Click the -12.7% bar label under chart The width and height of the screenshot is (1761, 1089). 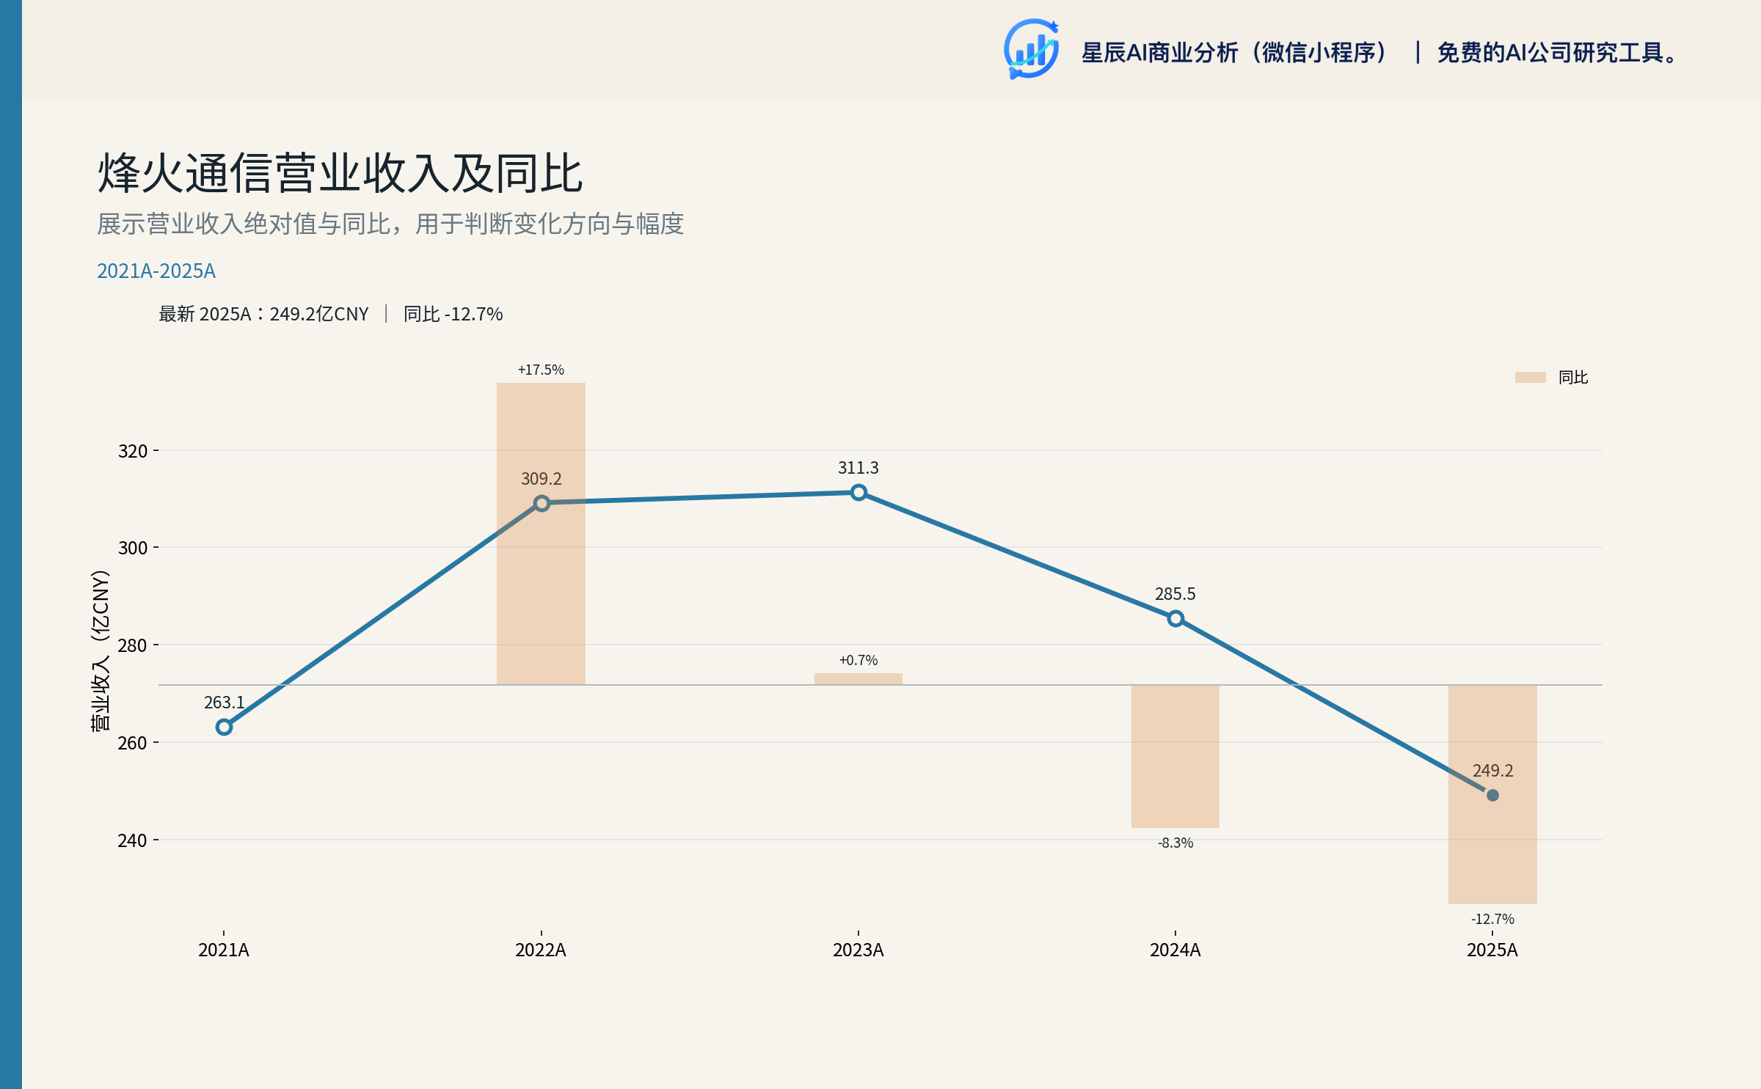click(x=1492, y=919)
